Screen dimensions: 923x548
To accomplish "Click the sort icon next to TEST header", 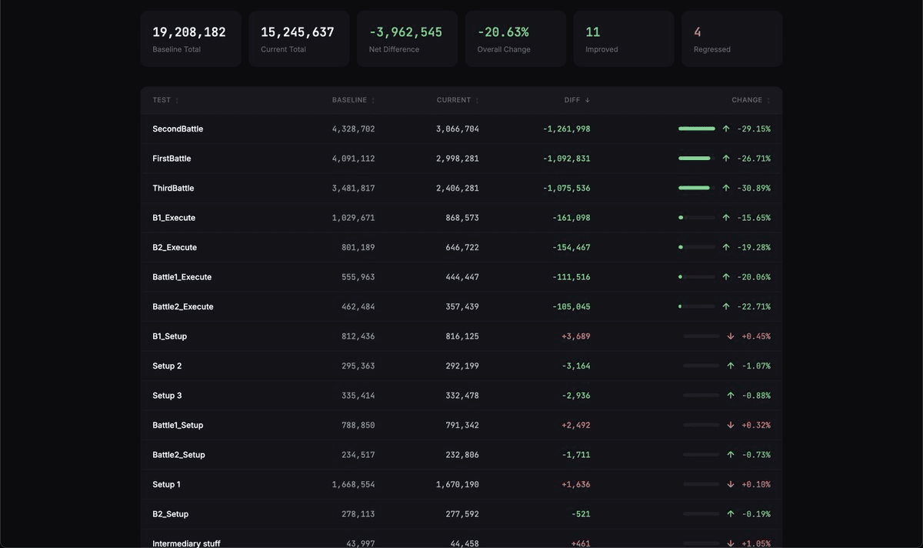I will [177, 101].
